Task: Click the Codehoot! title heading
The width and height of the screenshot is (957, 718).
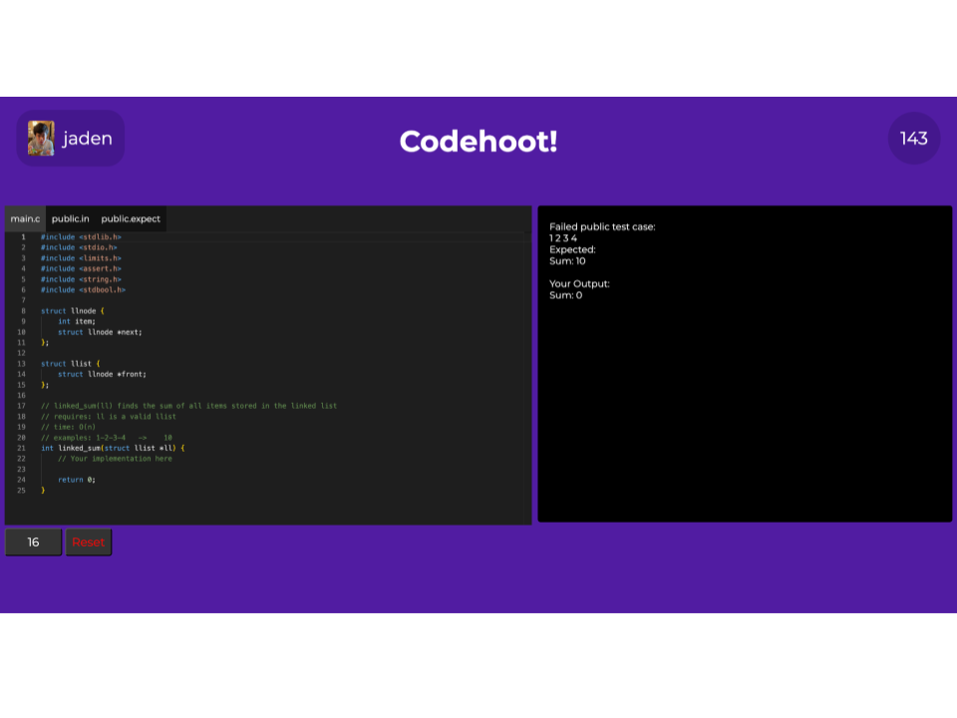Action: (x=478, y=142)
